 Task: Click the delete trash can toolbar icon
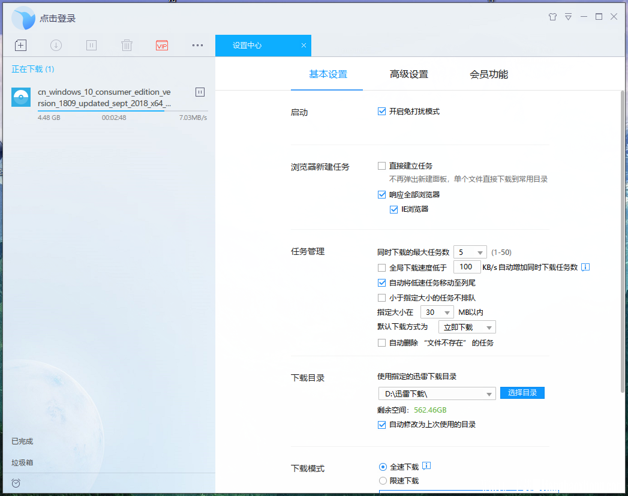pyautogui.click(x=127, y=45)
